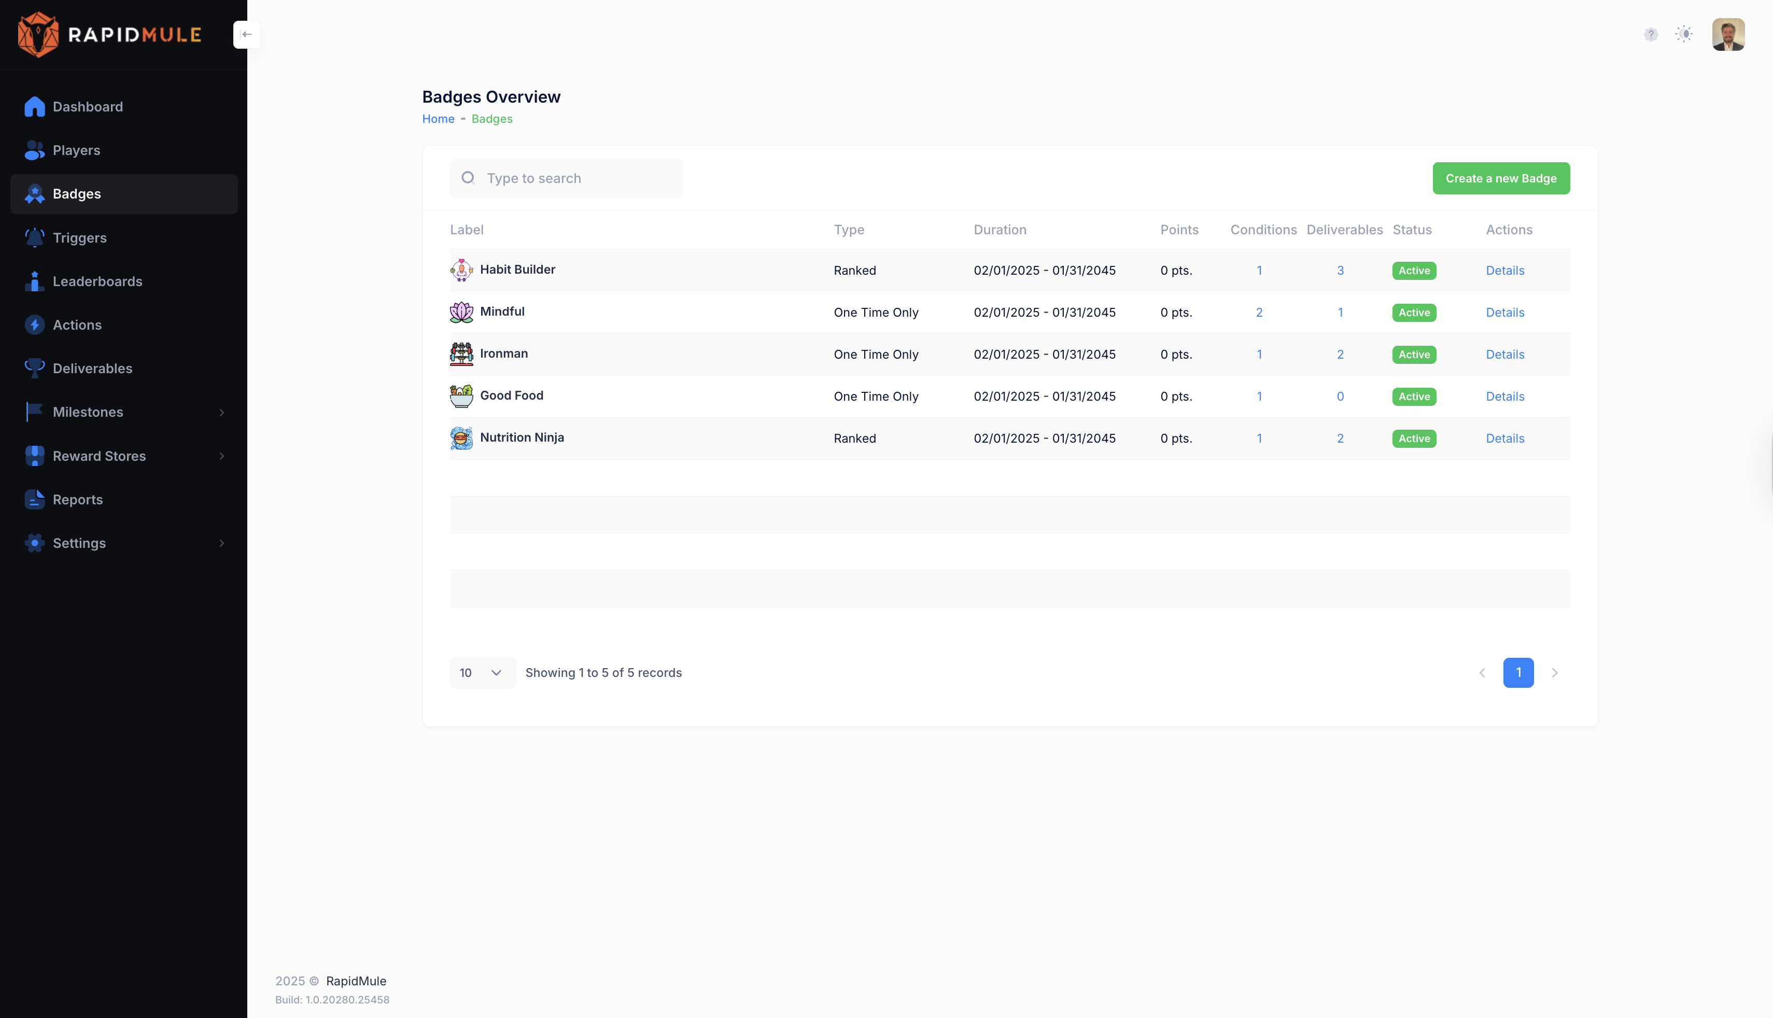The height and width of the screenshot is (1018, 1773).
Task: Click Home breadcrumb link
Action: (x=438, y=119)
